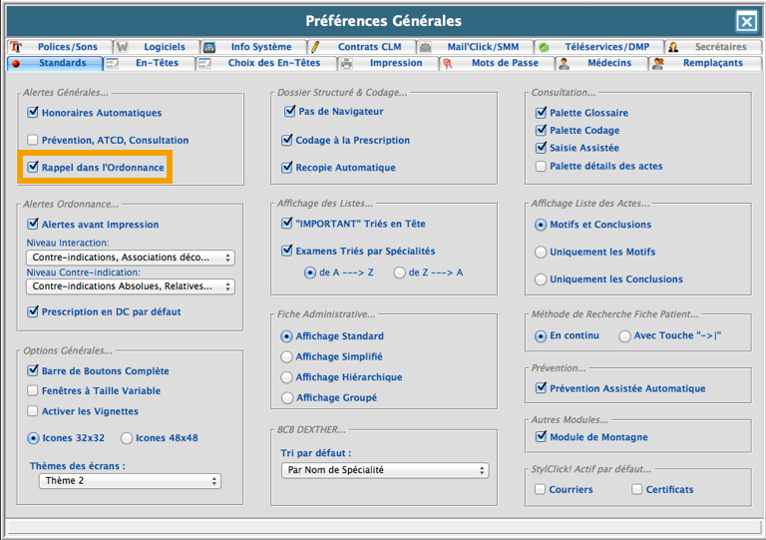Open the Thèmes des écrans dropdown
766x540 pixels.
pyautogui.click(x=131, y=481)
